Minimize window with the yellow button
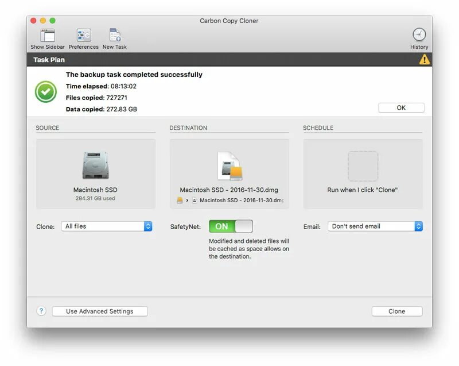Viewport: 459px width, 366px height. click(x=43, y=21)
